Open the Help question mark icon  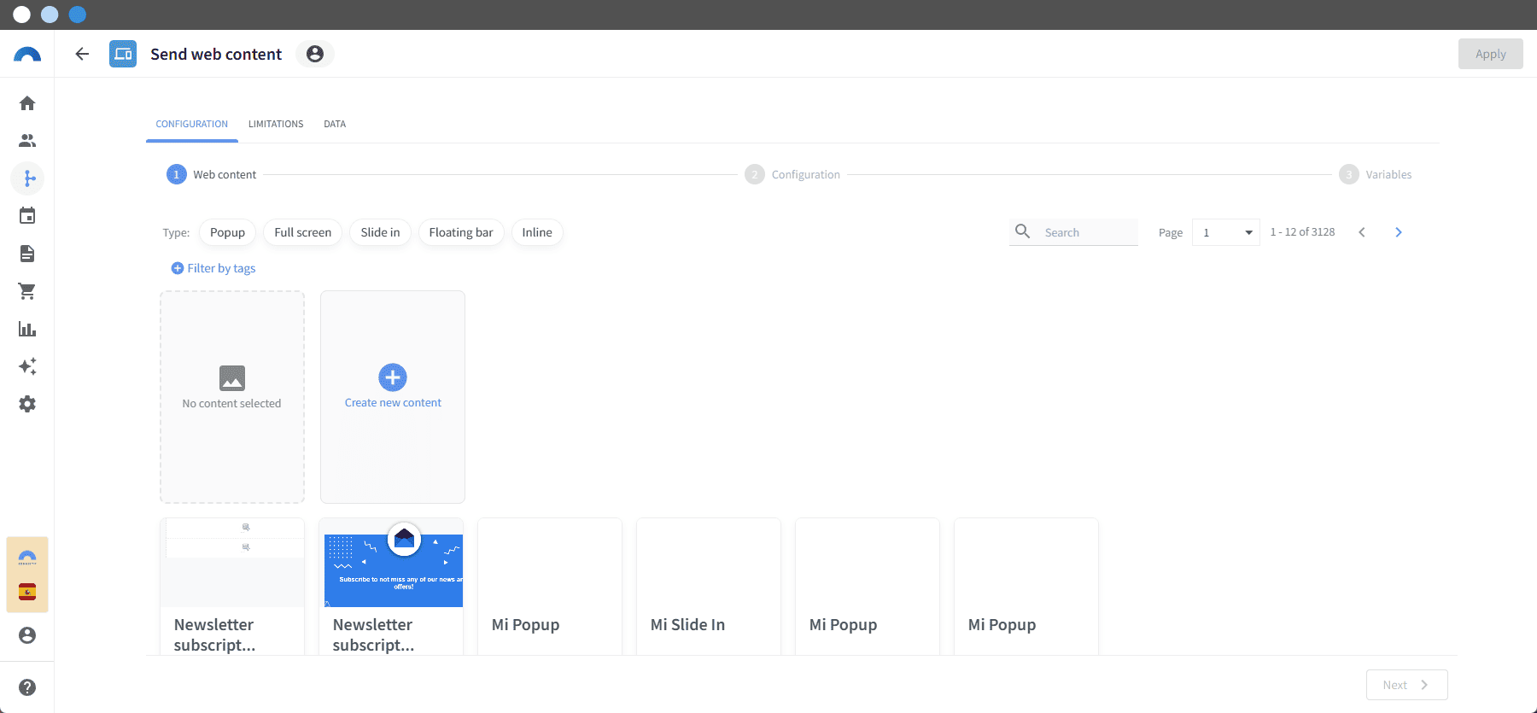point(27,687)
